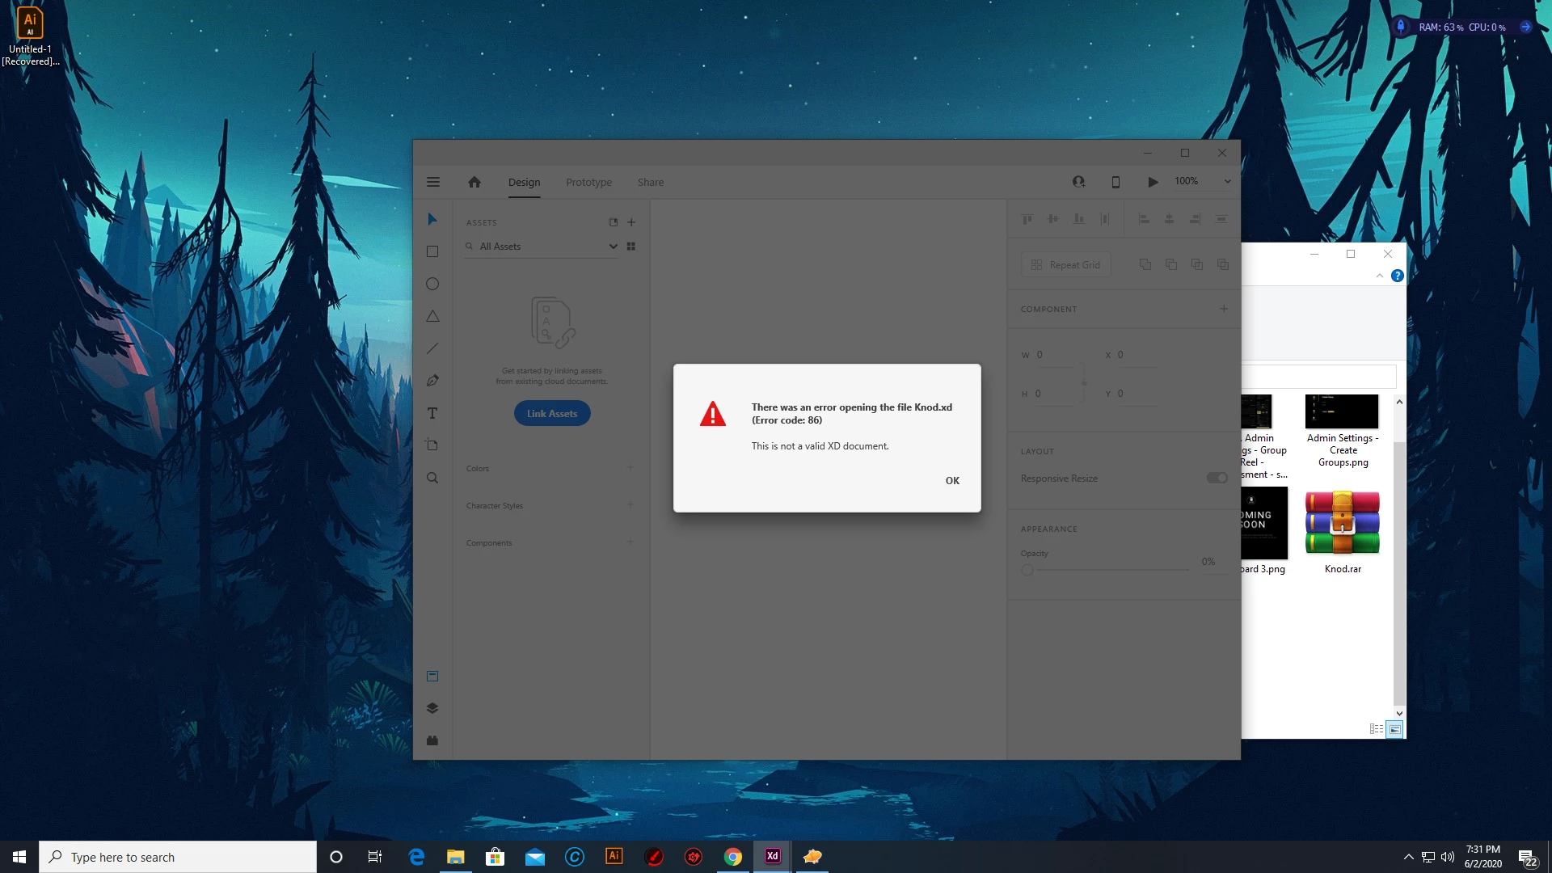Switch assets panel to grid view
The image size is (1552, 873).
point(631,247)
